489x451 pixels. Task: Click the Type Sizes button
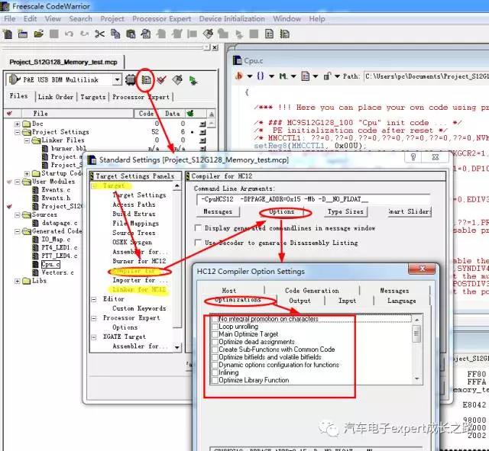345,211
